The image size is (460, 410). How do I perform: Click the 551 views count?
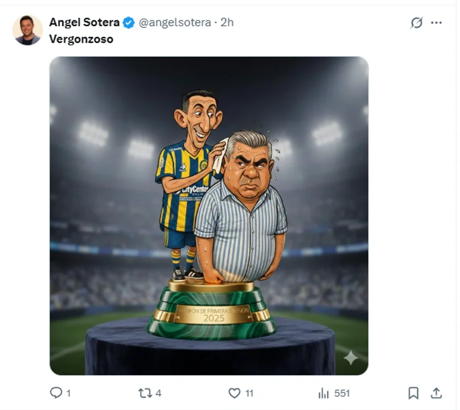tap(342, 393)
